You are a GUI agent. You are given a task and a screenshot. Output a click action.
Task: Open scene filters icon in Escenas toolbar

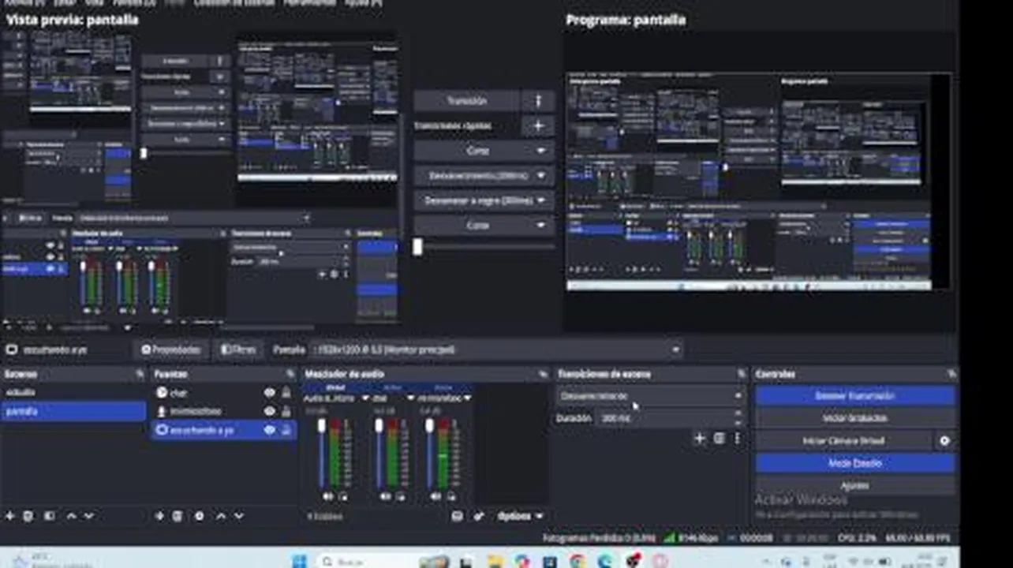coord(49,516)
